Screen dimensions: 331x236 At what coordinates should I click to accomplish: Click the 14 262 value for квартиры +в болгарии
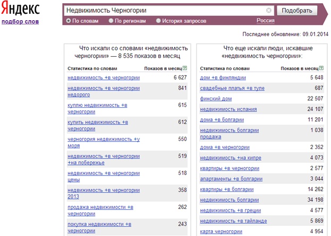click(316, 189)
